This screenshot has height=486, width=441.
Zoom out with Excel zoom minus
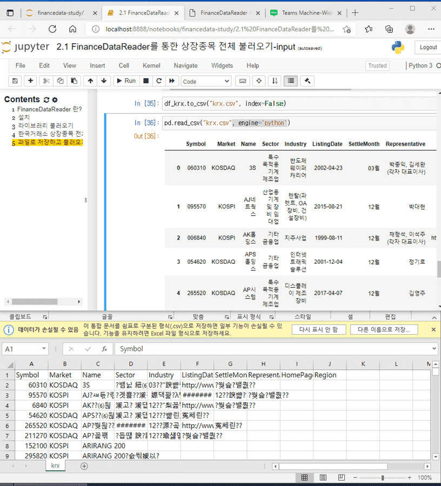coord(356,478)
